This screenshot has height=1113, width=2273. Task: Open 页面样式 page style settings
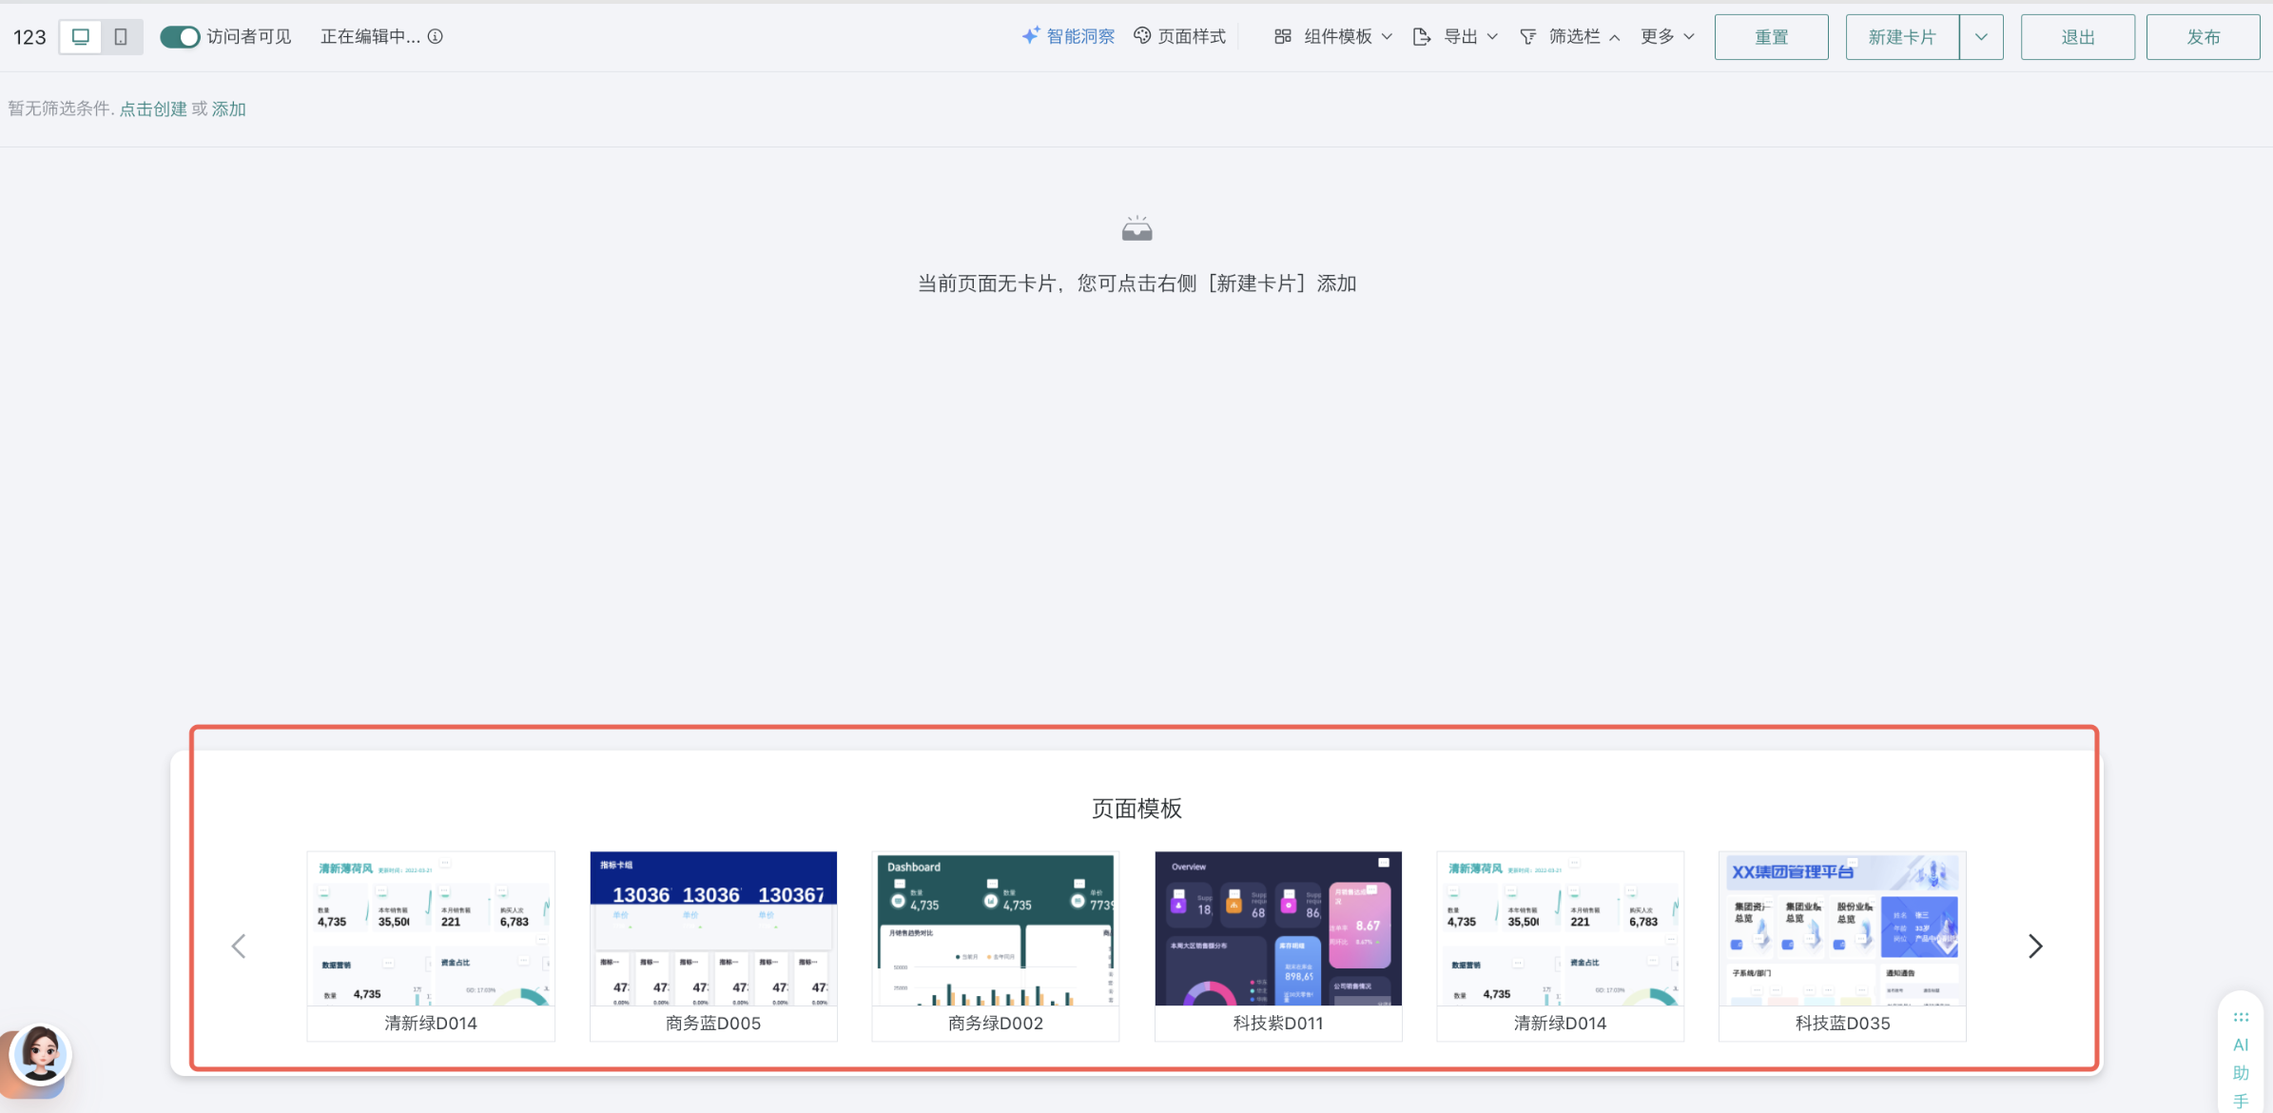[x=1179, y=36]
